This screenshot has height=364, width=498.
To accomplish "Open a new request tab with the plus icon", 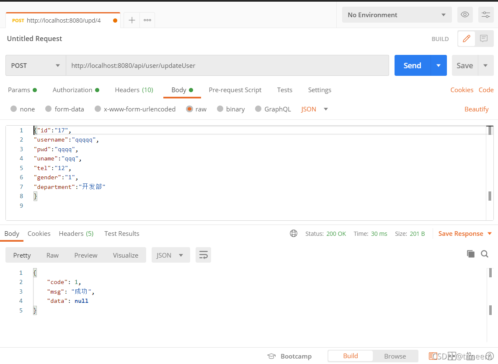I will (132, 20).
